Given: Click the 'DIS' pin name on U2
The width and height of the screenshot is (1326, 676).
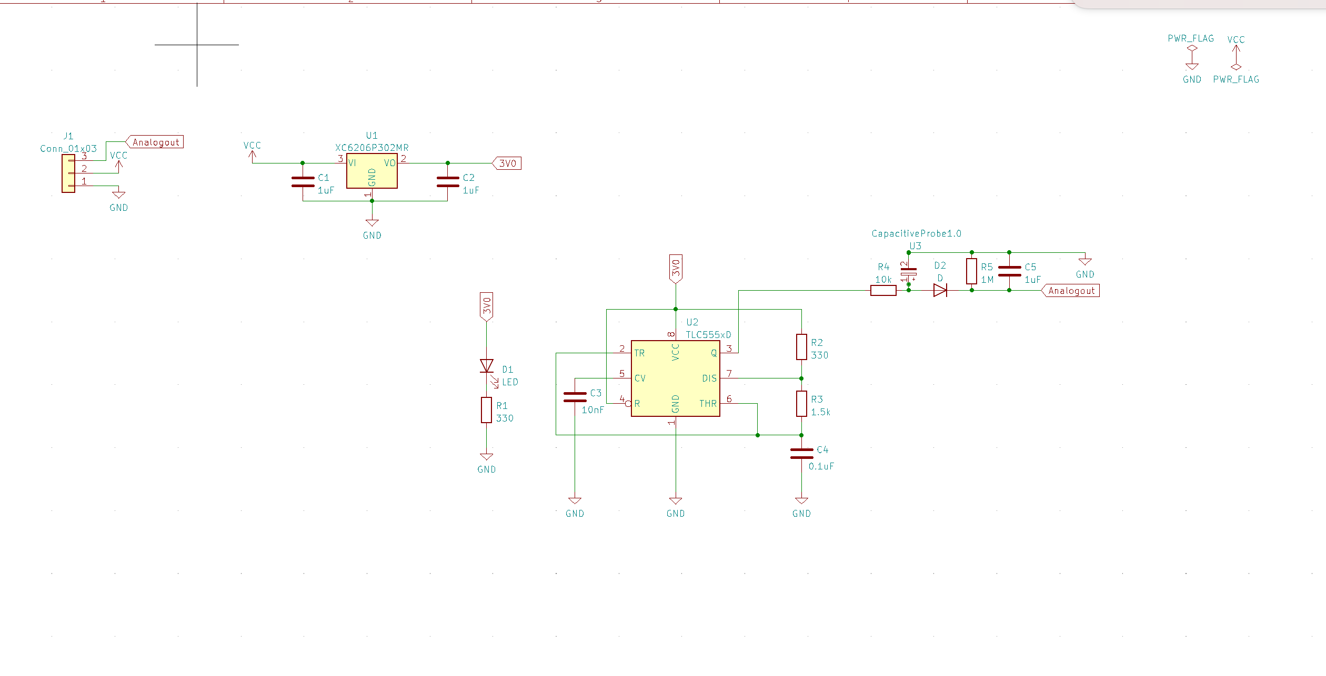Looking at the screenshot, I should (709, 378).
